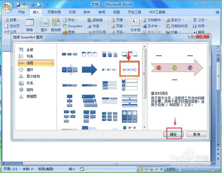Select the 邮件 tab
This screenshot has height=173, width=222.
click(x=87, y=12)
